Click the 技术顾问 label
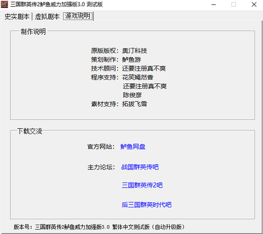This screenshot has height=234, width=263. point(105,68)
